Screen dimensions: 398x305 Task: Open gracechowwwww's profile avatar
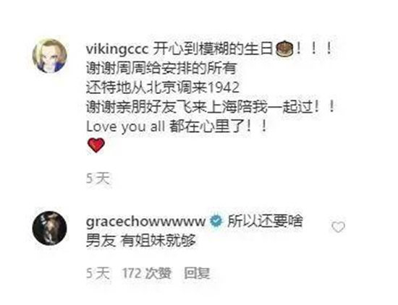(49, 228)
